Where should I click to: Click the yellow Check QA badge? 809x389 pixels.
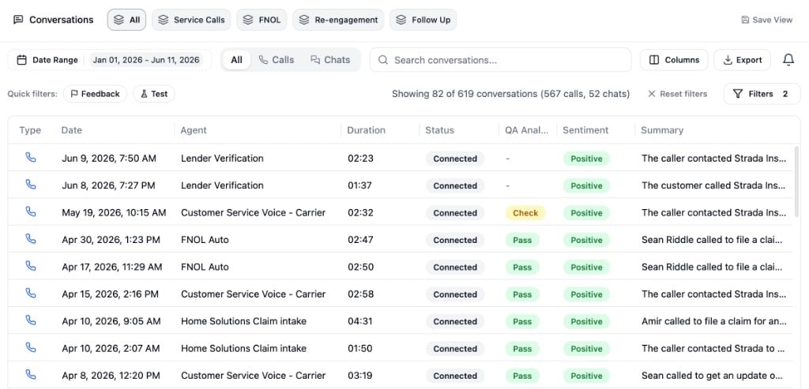(x=525, y=213)
